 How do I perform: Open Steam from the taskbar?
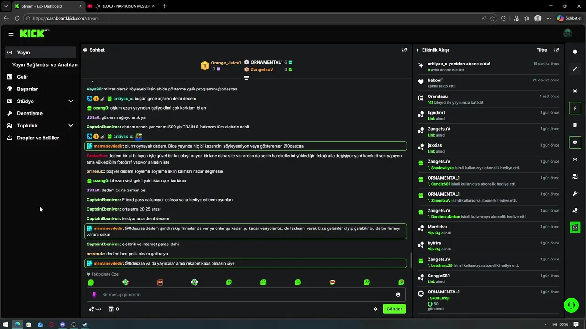[x=85, y=324]
